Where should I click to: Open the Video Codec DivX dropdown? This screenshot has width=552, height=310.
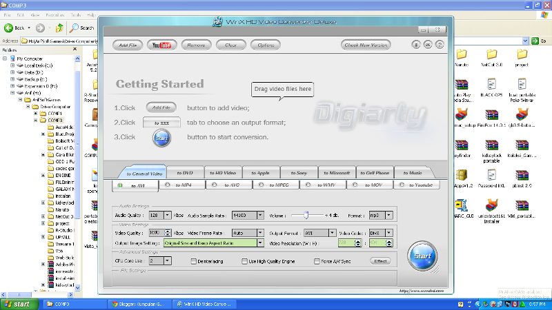click(x=389, y=233)
